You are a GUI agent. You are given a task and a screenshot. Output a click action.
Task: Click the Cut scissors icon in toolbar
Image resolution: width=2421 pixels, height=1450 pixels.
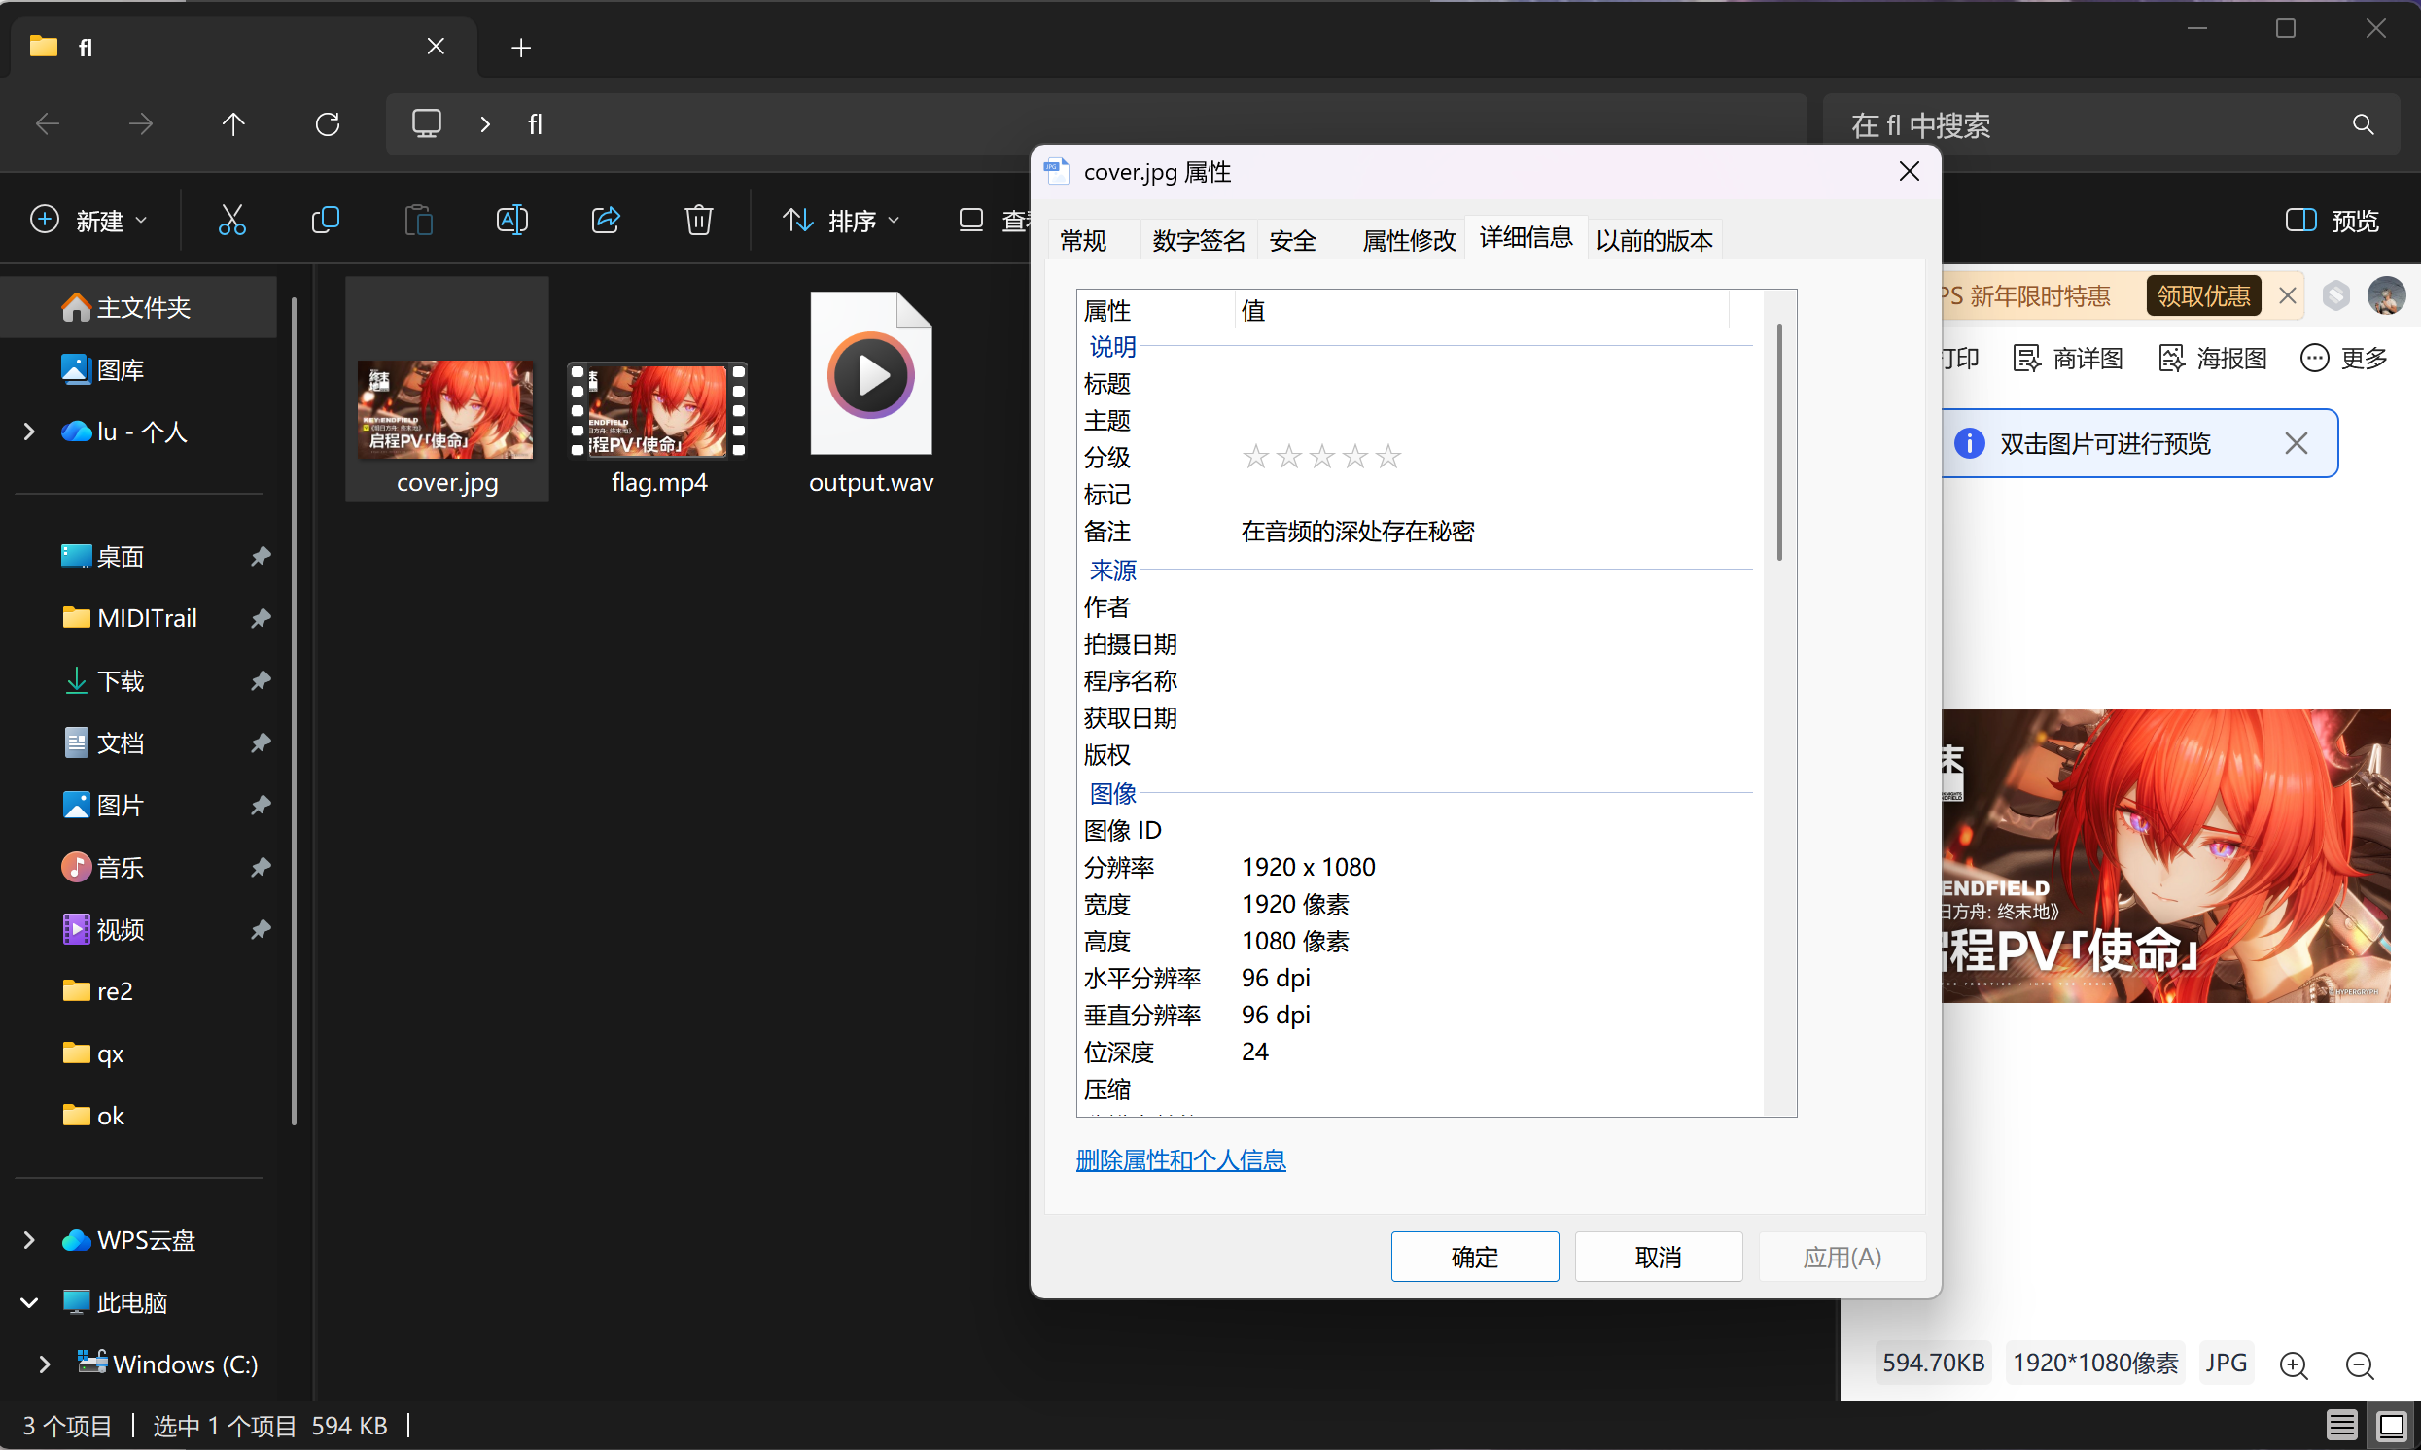(x=231, y=220)
